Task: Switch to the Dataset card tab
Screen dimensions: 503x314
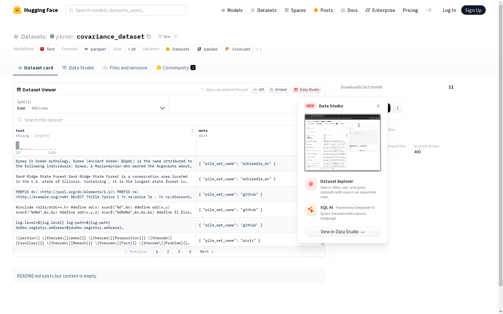Action: point(35,68)
